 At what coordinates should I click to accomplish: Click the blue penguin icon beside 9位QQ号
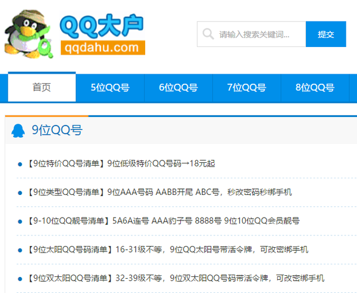18,131
